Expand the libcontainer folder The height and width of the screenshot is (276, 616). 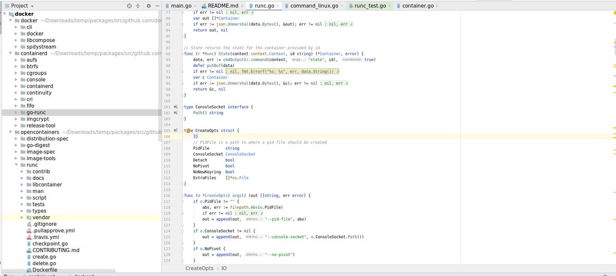click(x=23, y=184)
